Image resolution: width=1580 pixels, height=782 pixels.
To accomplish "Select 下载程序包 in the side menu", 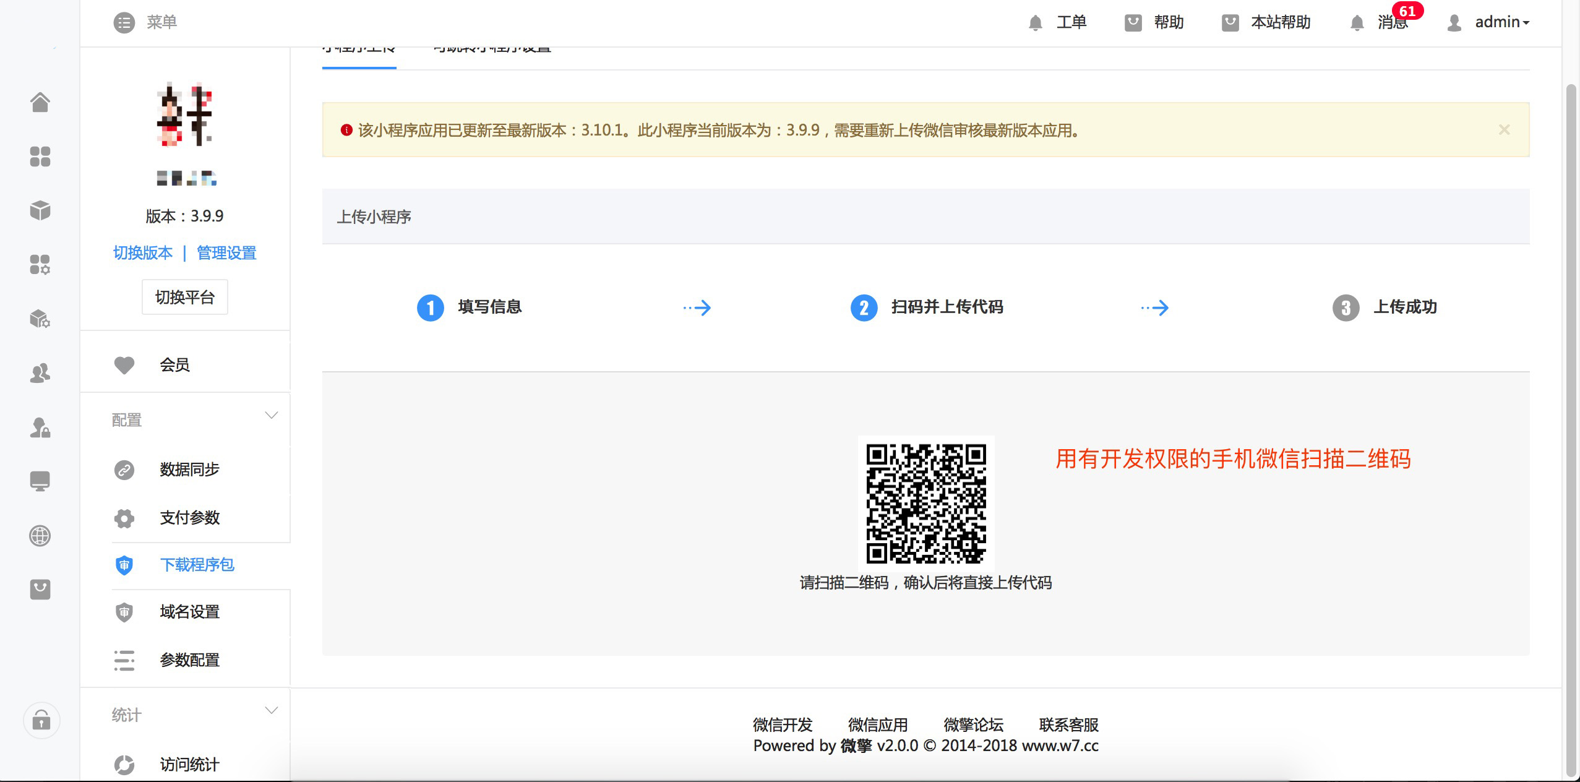I will 197,565.
